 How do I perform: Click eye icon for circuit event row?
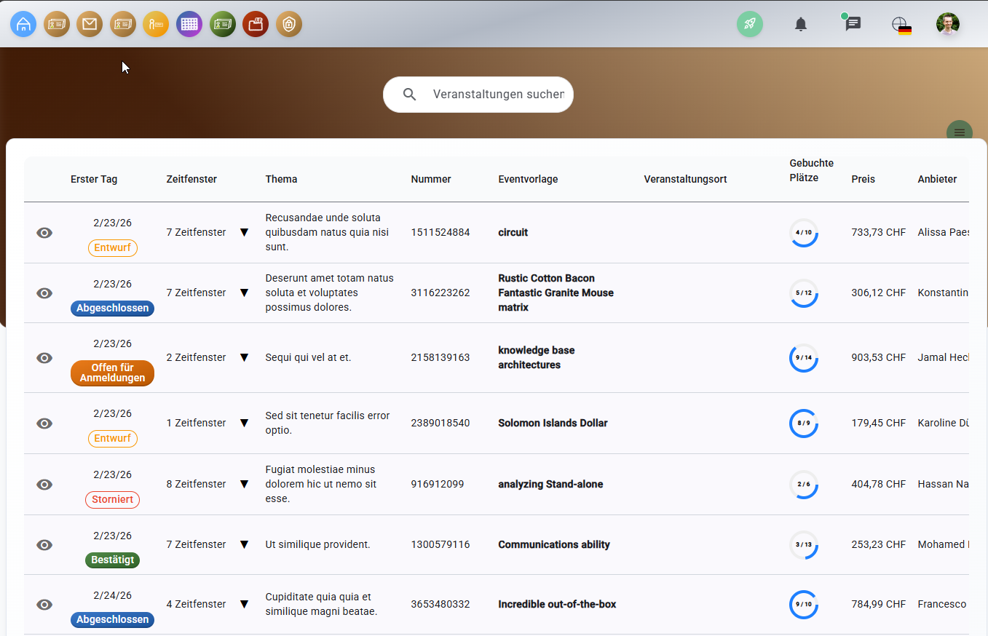coord(44,233)
